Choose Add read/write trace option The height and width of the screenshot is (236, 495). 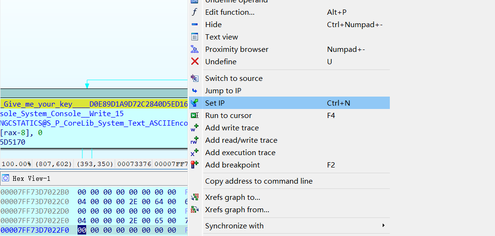241,140
